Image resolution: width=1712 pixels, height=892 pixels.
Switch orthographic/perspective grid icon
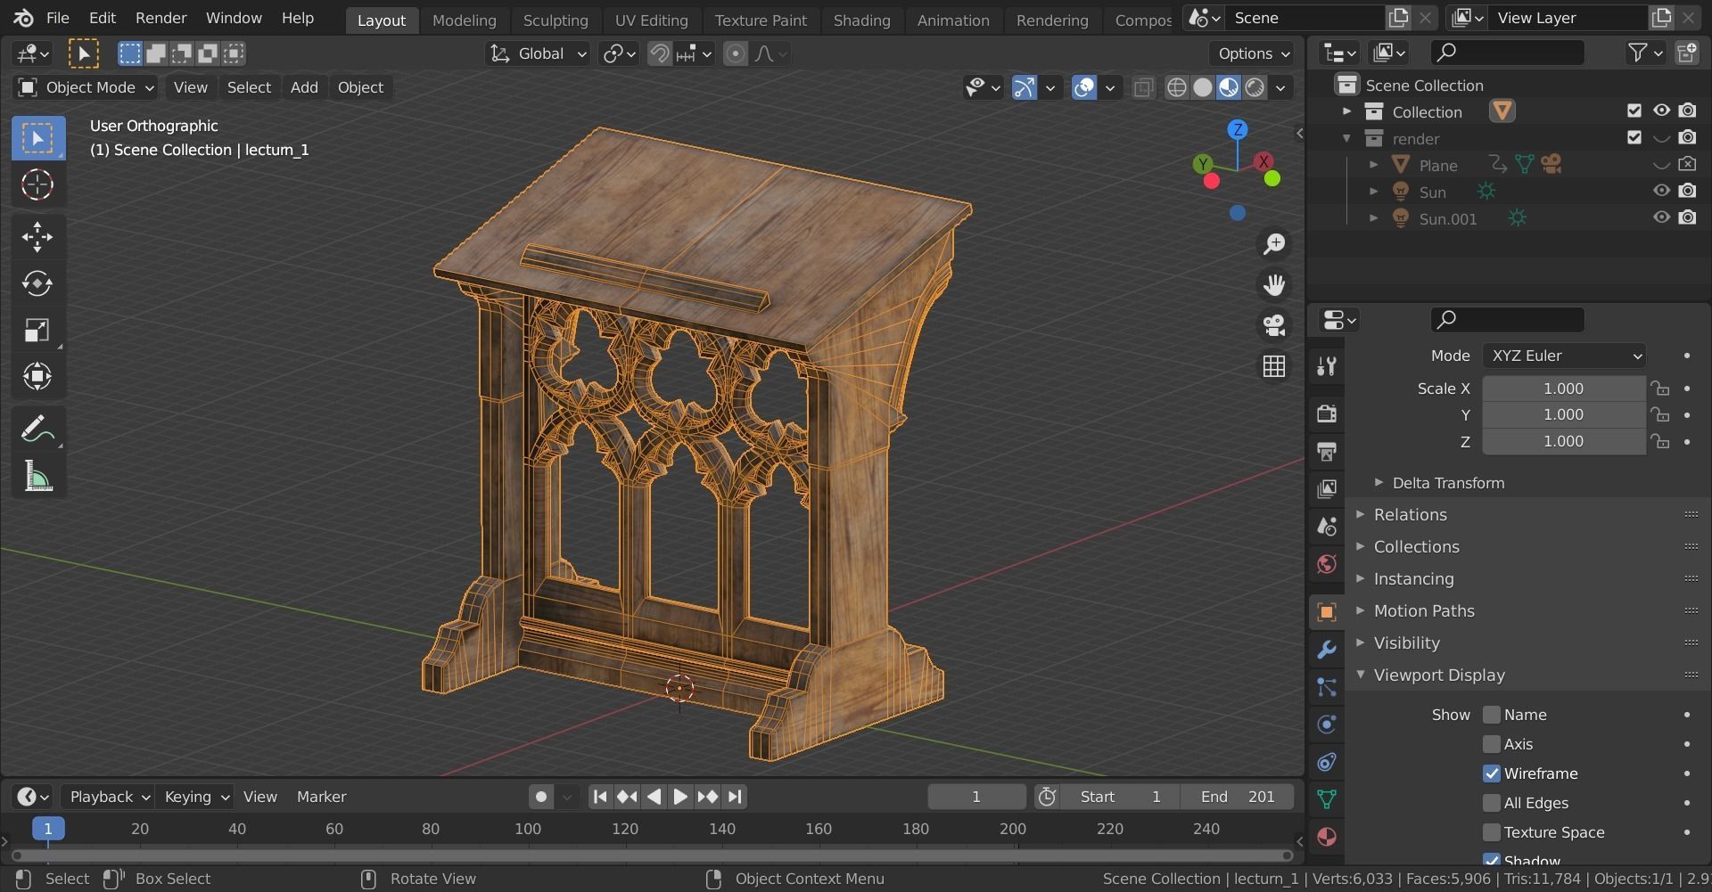1274,366
